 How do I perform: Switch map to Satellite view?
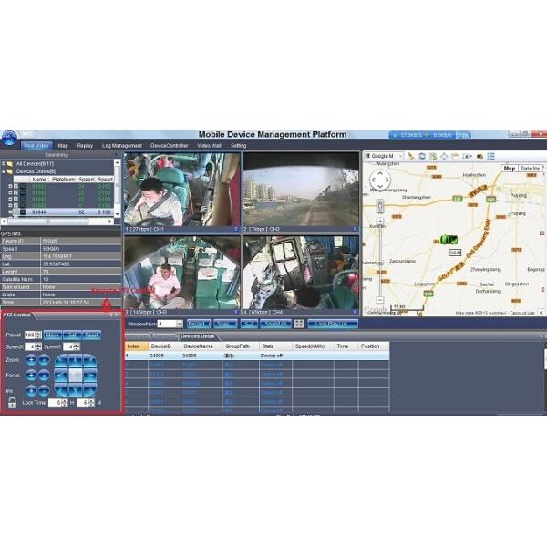coord(531,169)
